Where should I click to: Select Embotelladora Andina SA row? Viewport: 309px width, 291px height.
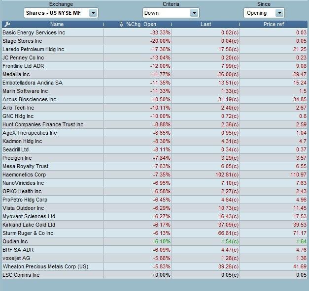pos(155,83)
